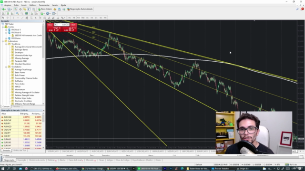Toggle chart auto scroll
This screenshot has height=171, width=305.
pos(32,14)
